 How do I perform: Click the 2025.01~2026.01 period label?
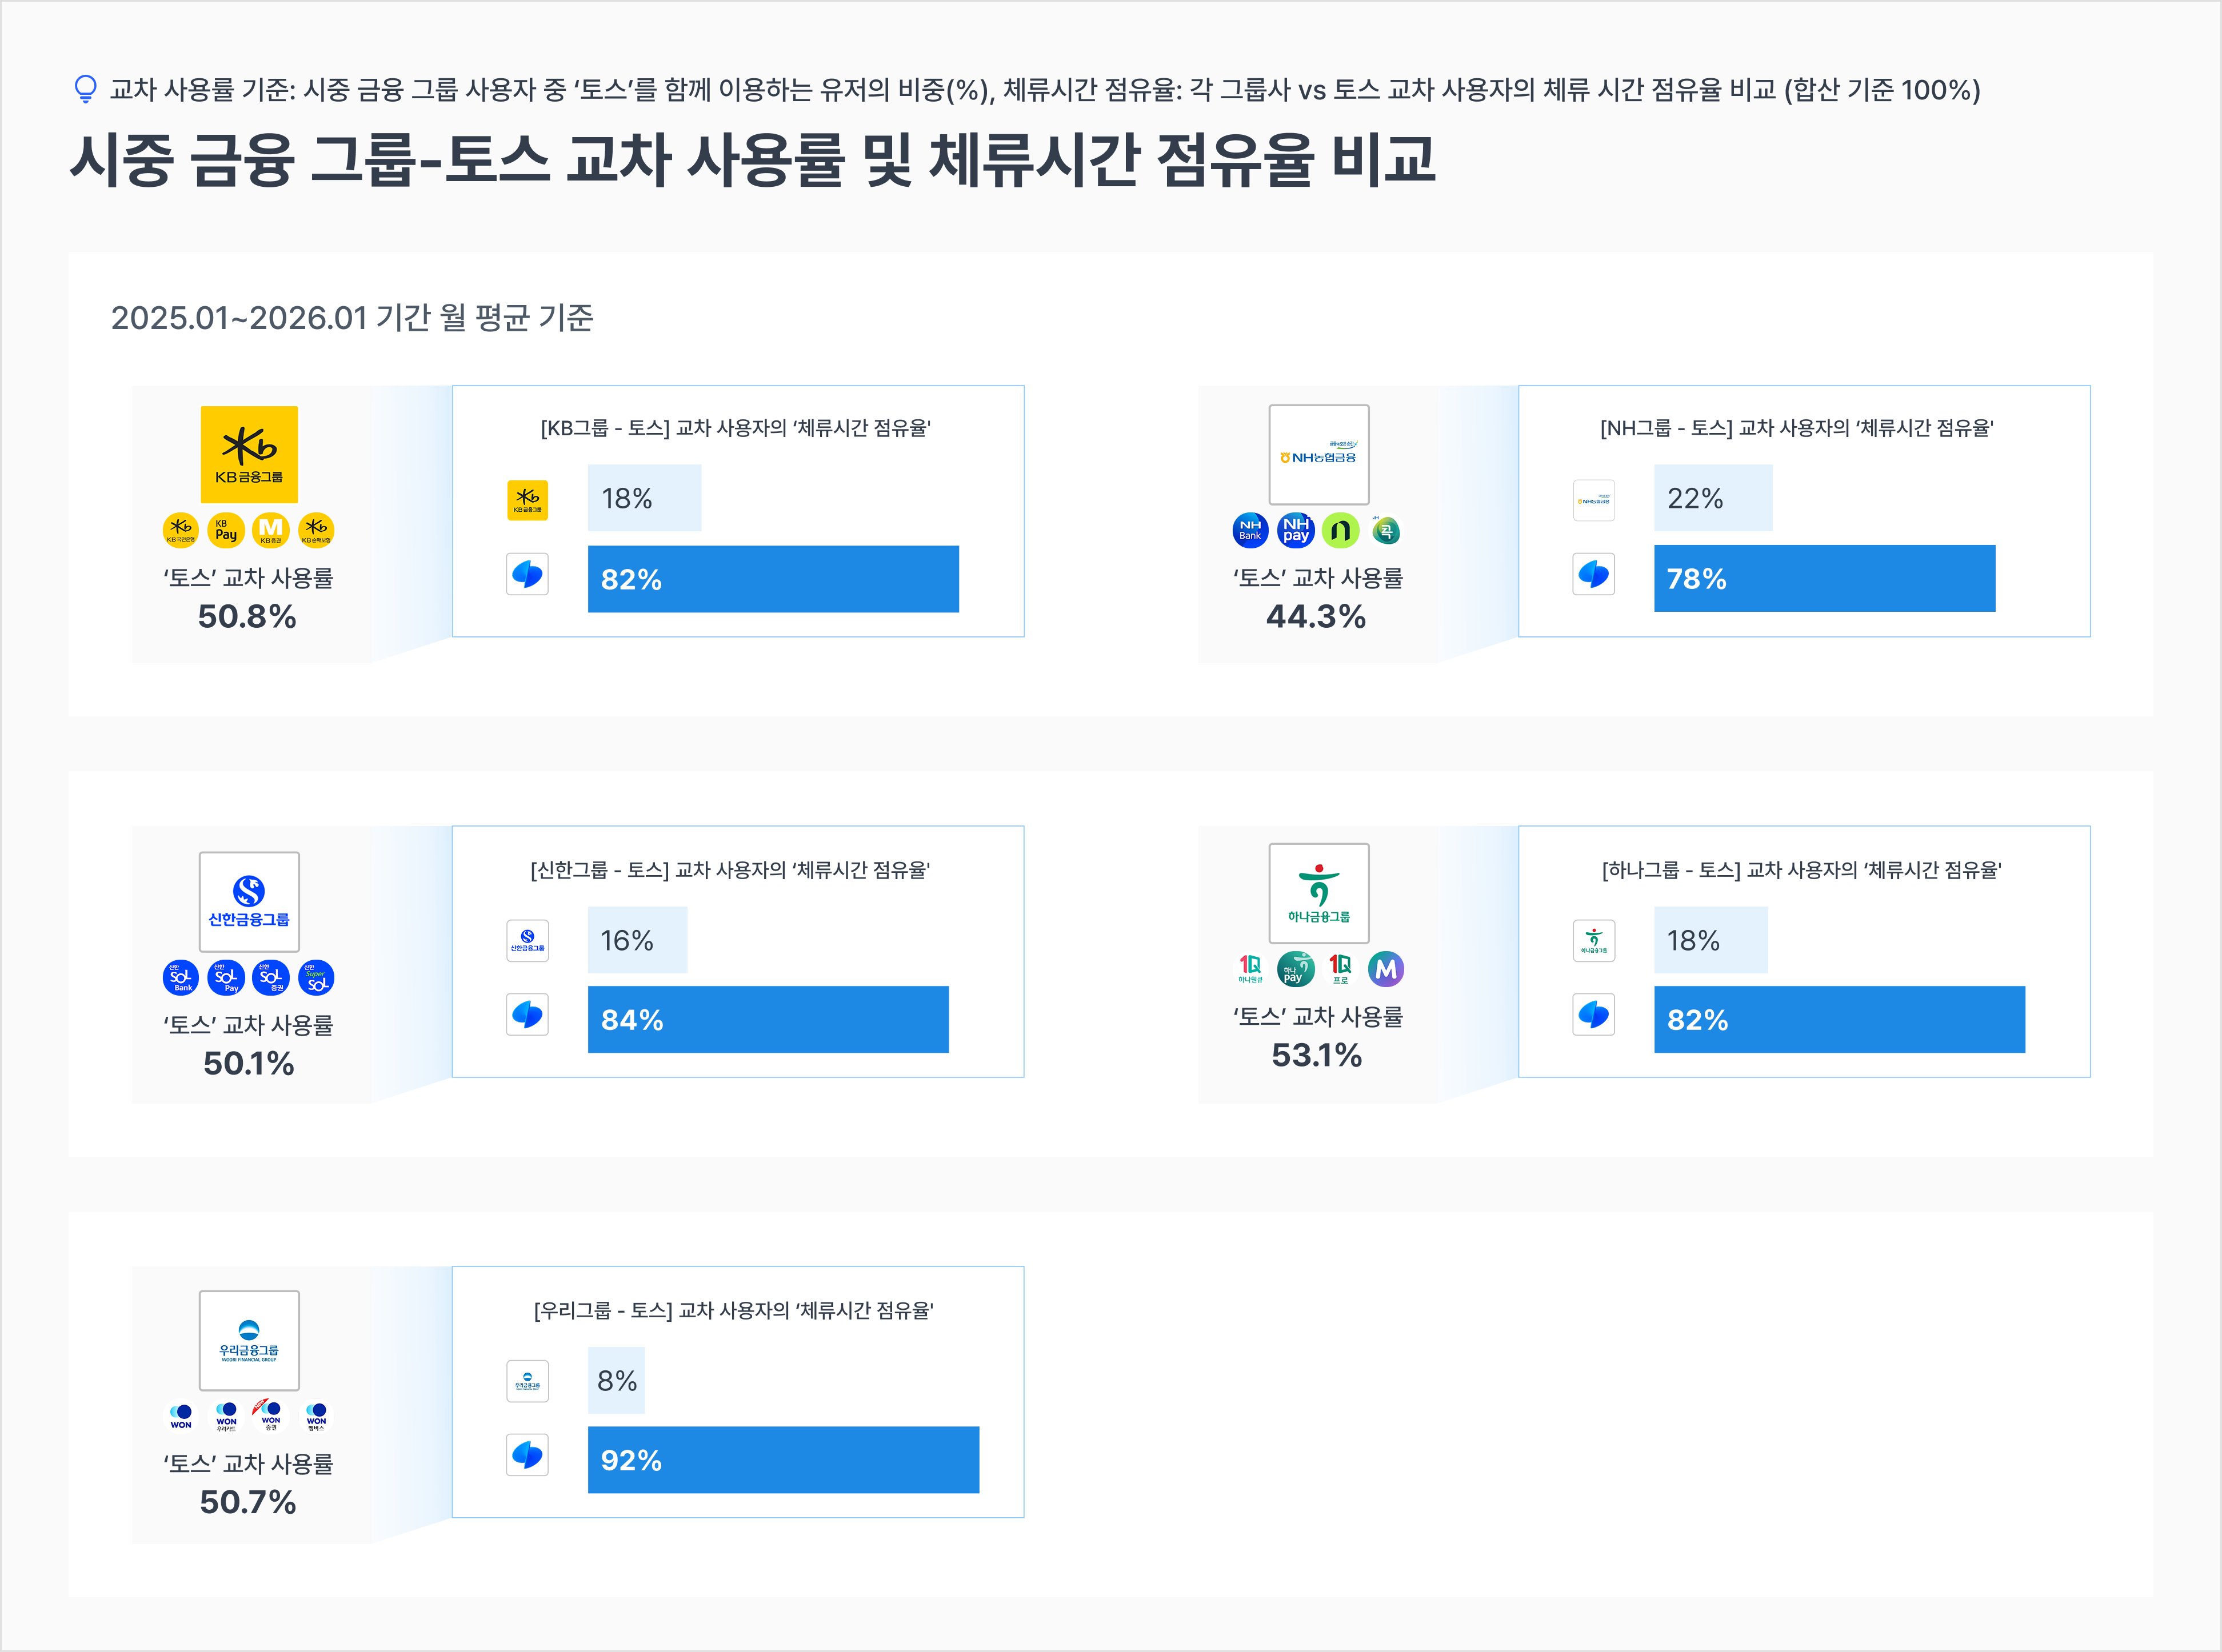point(352,318)
